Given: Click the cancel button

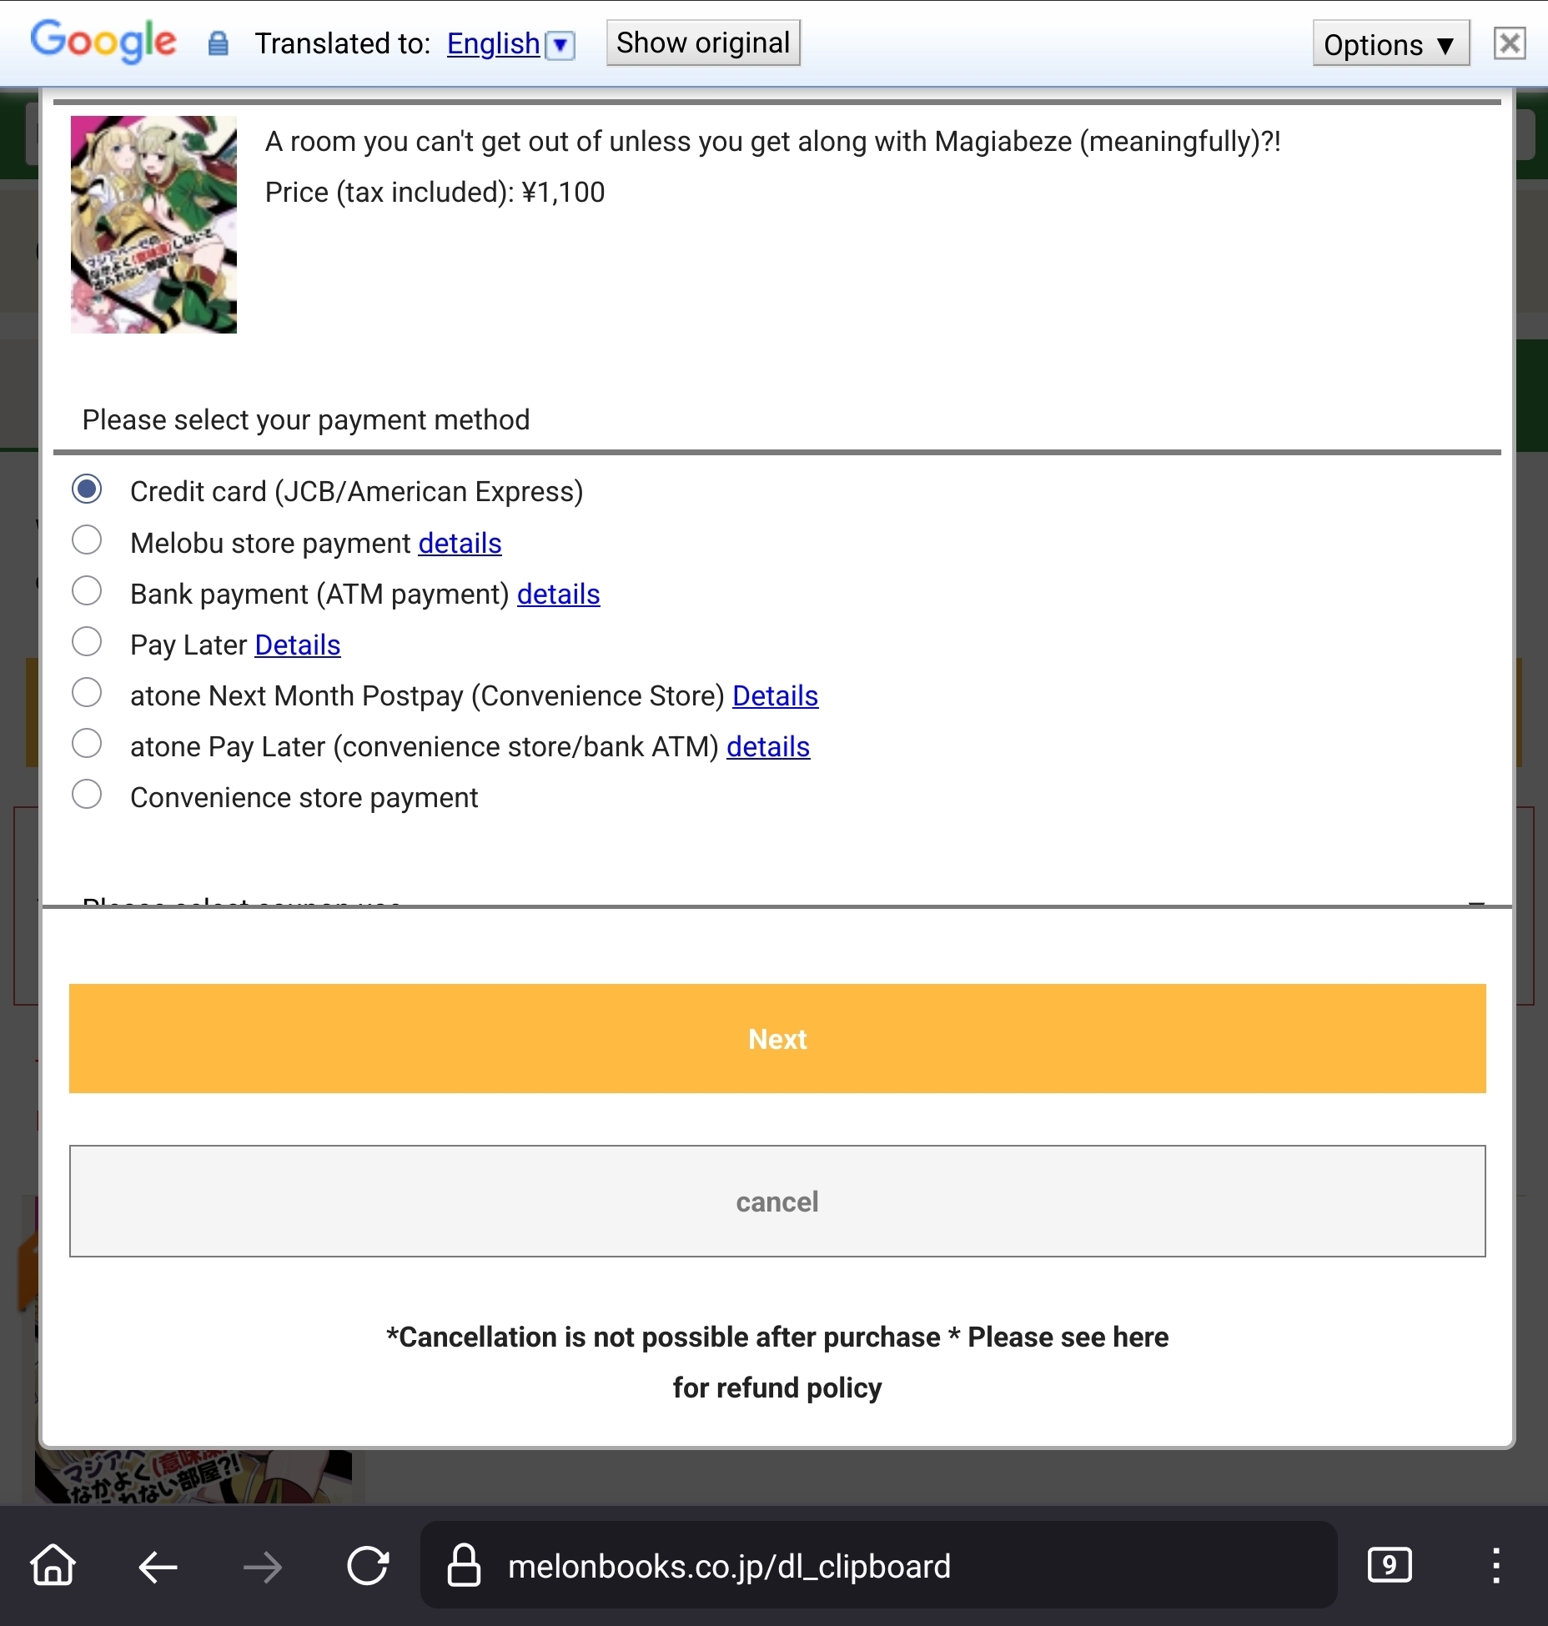Looking at the screenshot, I should pyautogui.click(x=777, y=1201).
